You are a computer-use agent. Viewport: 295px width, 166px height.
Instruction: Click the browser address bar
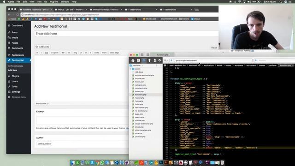click(x=119, y=14)
